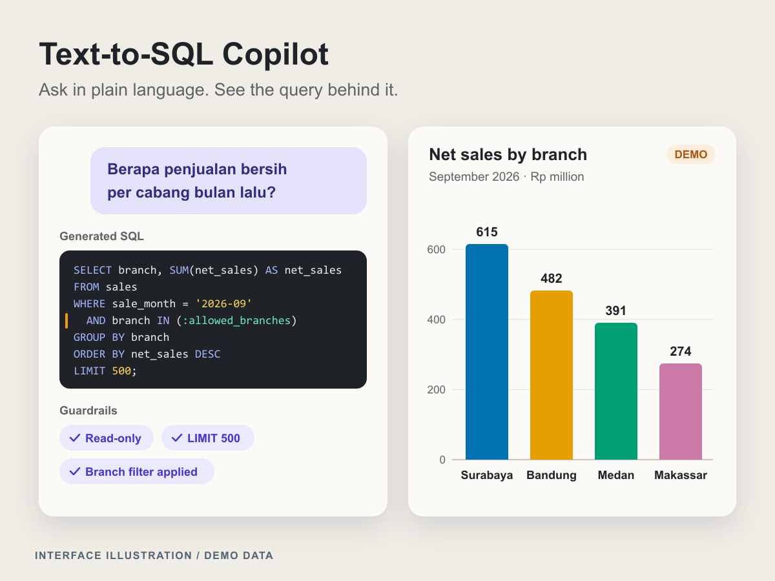Click the AND branch IN (:allowed_branches) line
The image size is (775, 581).
pos(192,320)
